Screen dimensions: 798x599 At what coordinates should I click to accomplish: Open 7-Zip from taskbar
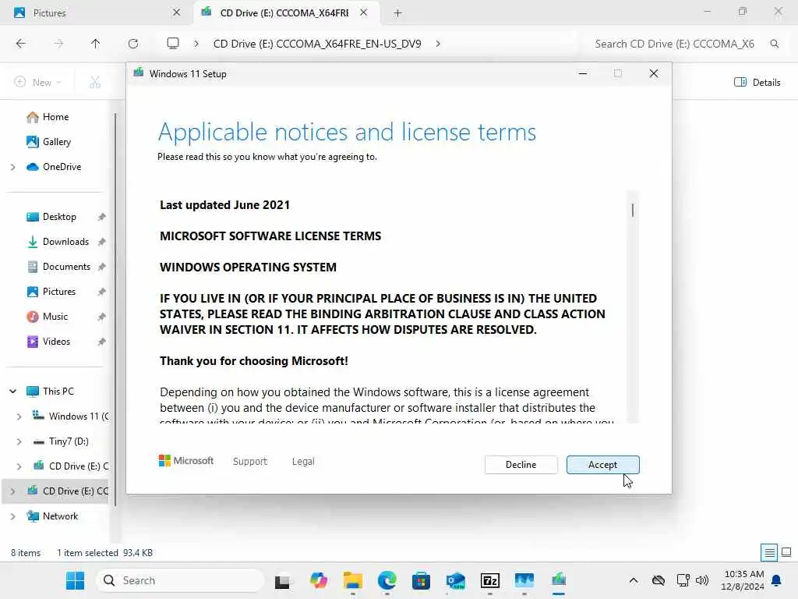(x=489, y=580)
